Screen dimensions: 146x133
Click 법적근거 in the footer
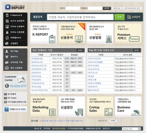106,128
